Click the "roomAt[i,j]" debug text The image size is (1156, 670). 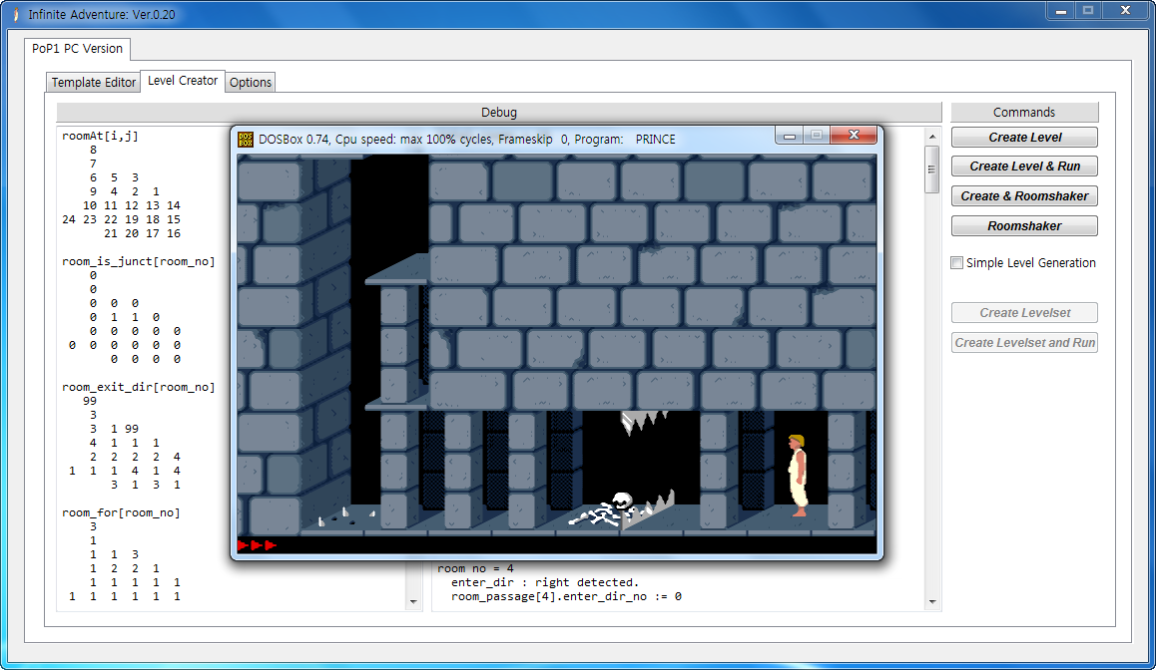tap(100, 137)
